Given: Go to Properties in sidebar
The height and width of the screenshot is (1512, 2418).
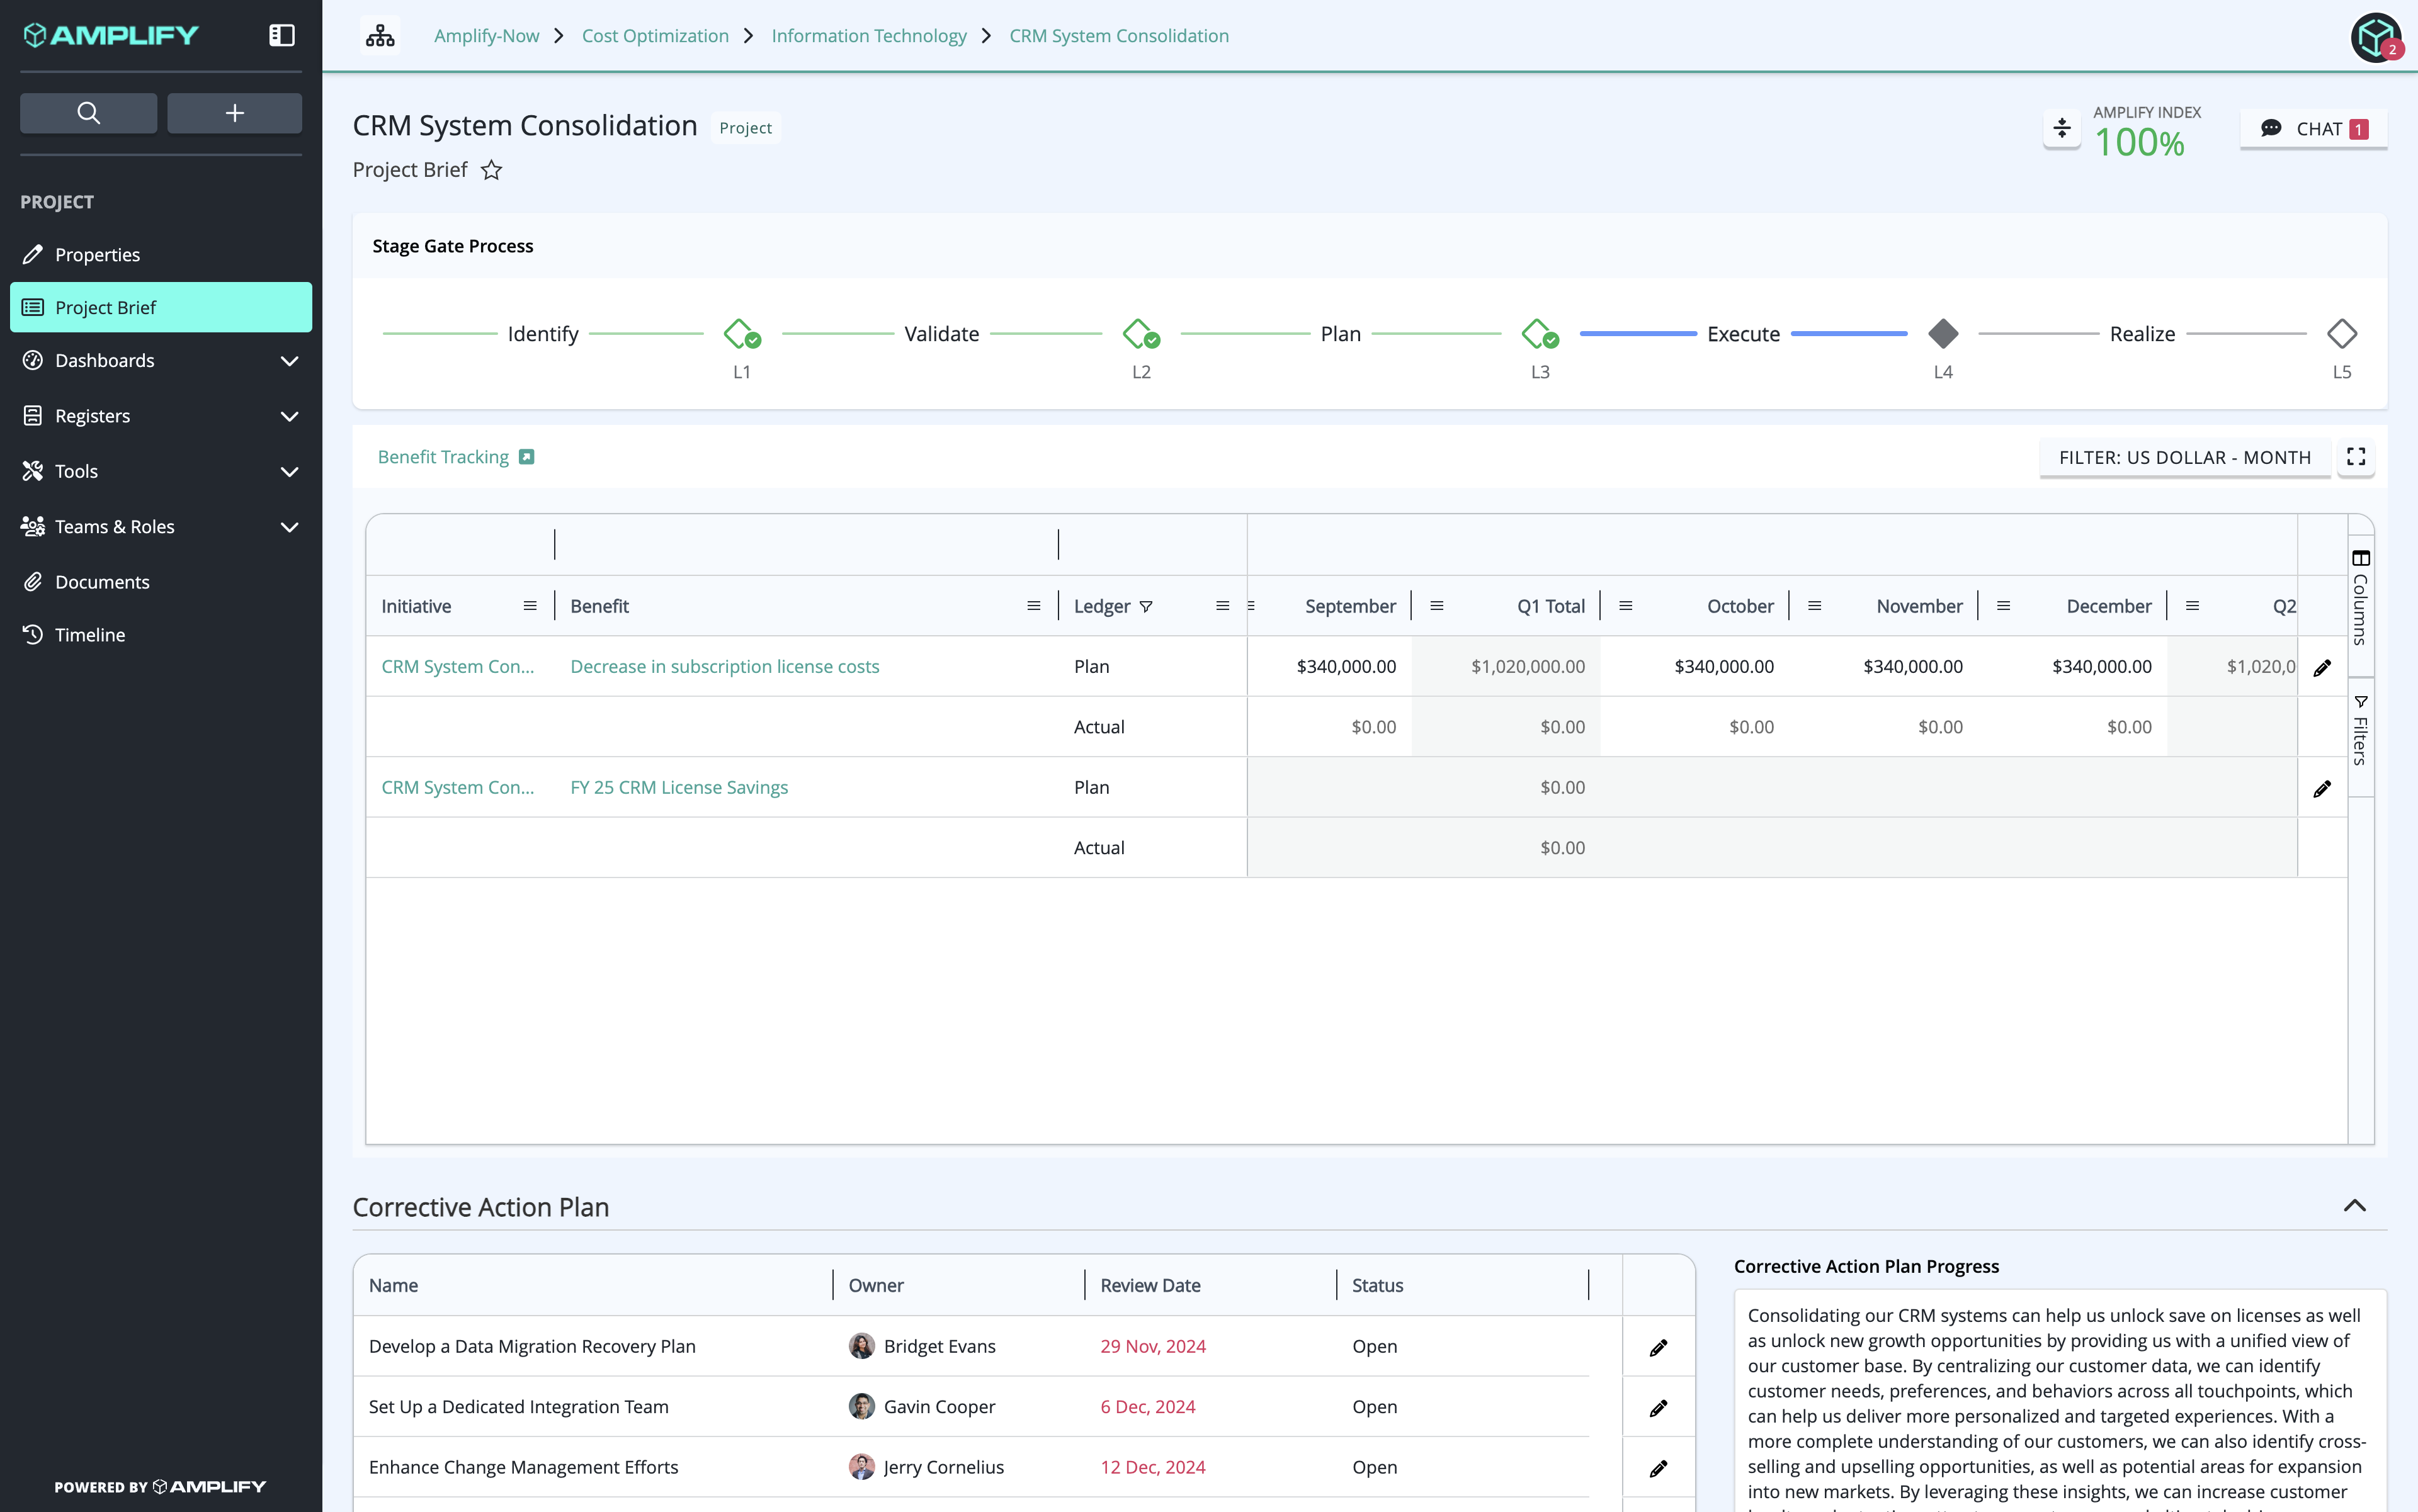Looking at the screenshot, I should [x=161, y=255].
